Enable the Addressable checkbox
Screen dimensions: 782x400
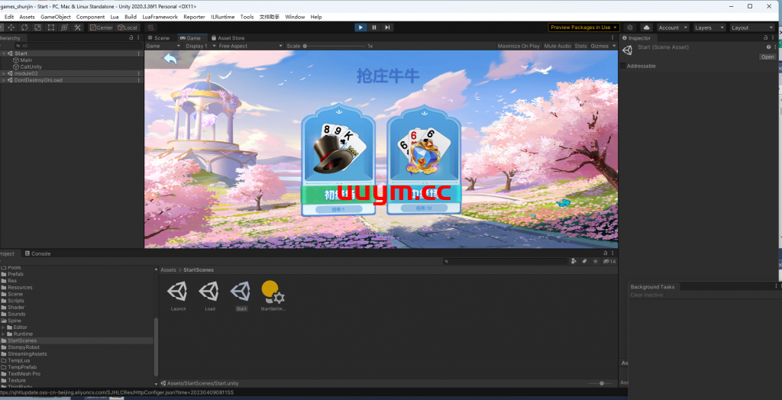[623, 66]
